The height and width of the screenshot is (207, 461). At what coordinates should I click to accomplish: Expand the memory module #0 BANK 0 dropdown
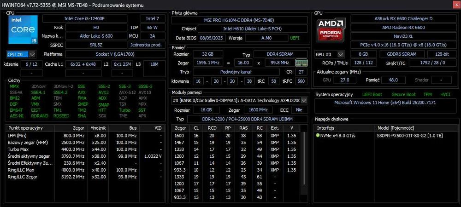click(x=304, y=101)
